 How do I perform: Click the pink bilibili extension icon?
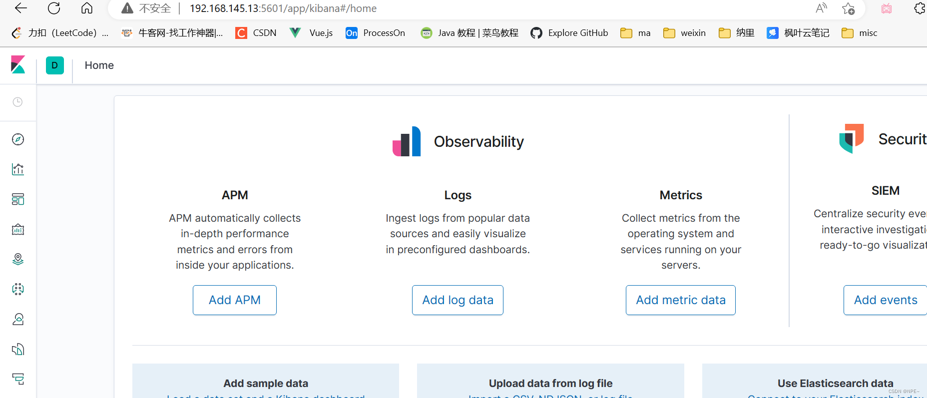click(x=887, y=8)
